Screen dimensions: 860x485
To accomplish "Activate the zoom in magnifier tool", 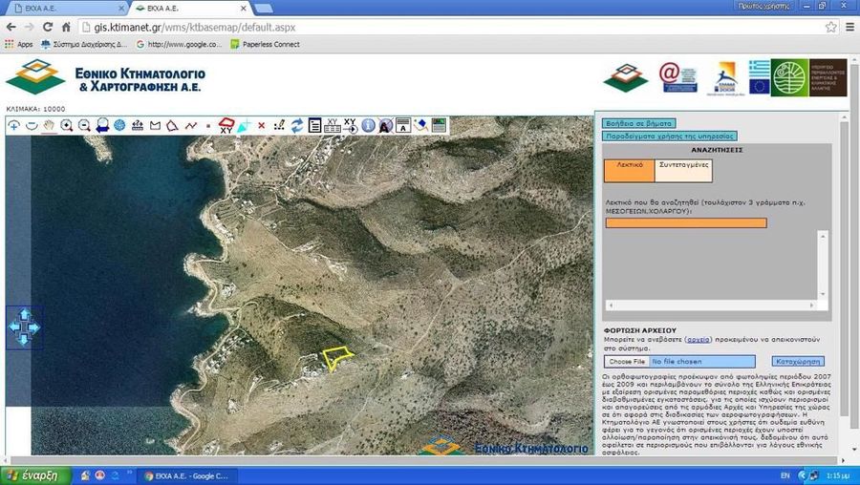I will coord(67,125).
